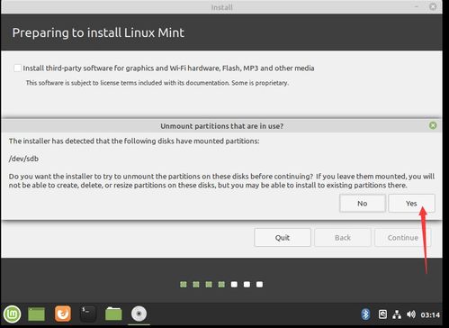
Task: Click the 'Unmount partitions that are in use?' title
Action: [221, 126]
